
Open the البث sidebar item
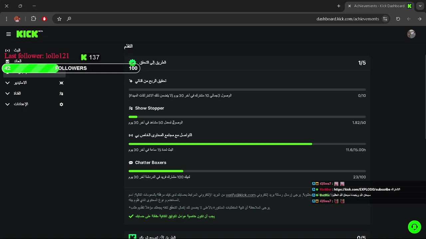coord(17,50)
